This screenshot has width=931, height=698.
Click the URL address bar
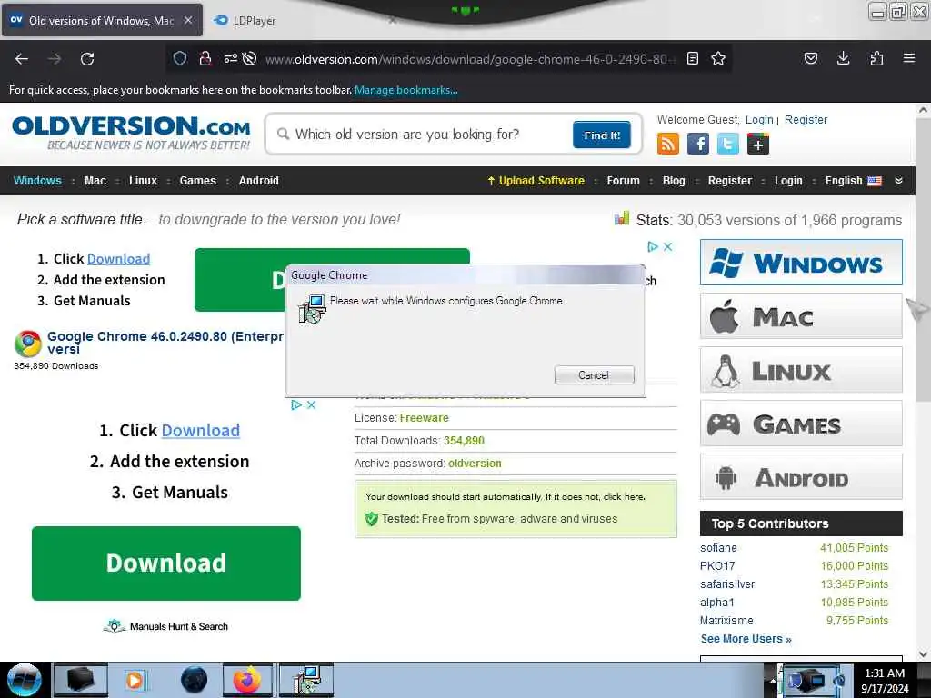tap(469, 59)
